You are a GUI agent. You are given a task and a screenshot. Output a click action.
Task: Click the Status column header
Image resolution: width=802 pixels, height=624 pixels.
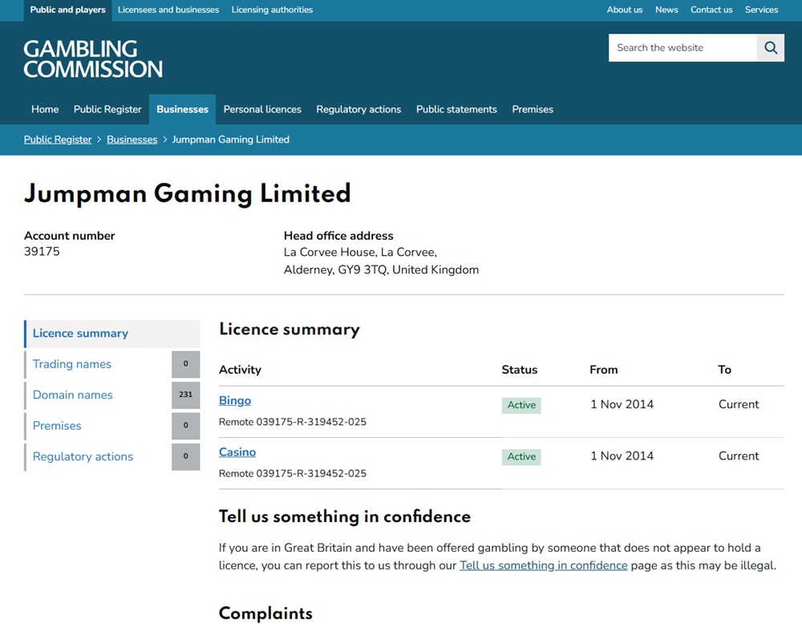click(519, 370)
